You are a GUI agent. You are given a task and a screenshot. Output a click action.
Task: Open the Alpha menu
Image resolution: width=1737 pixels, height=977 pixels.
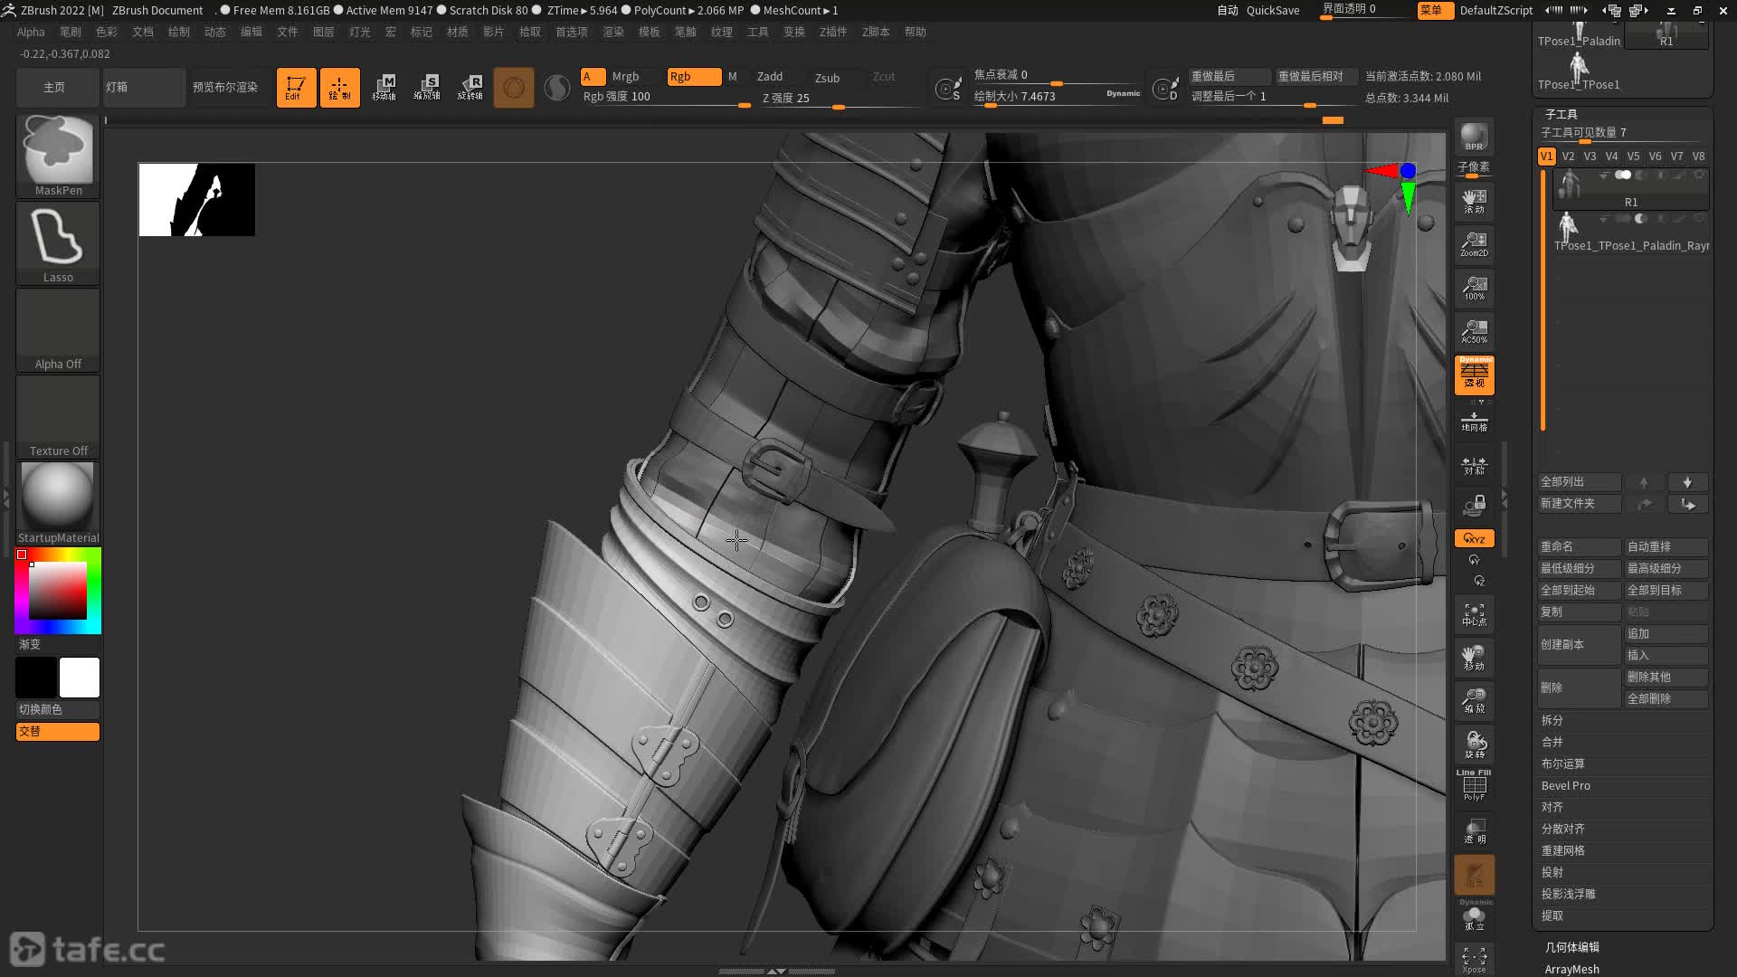(31, 32)
